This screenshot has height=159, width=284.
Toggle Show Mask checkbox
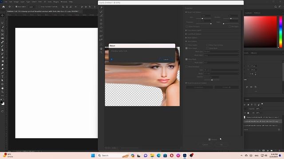tap(186, 59)
